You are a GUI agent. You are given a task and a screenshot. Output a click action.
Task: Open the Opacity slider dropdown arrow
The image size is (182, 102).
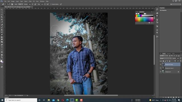(32, 4)
